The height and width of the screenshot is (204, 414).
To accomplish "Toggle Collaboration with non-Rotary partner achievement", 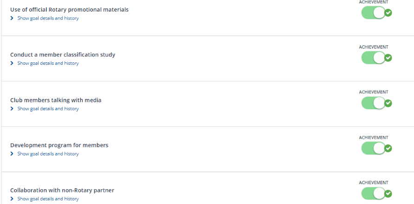I will (374, 193).
